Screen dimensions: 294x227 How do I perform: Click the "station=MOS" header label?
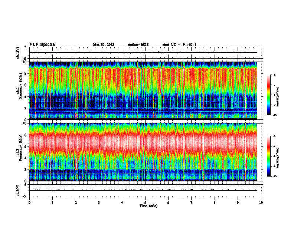click(x=138, y=45)
